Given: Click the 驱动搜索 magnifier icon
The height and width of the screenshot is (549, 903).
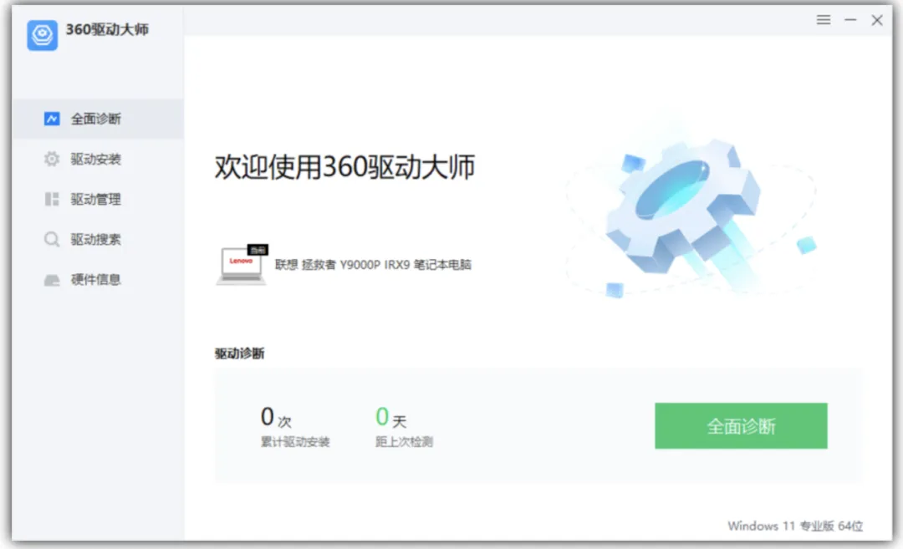Looking at the screenshot, I should 52,239.
